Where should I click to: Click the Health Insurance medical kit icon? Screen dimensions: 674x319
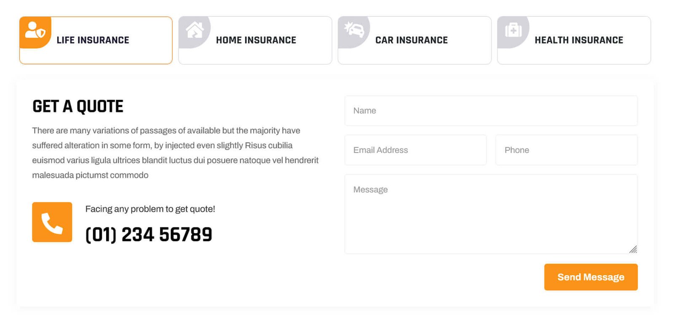[513, 30]
